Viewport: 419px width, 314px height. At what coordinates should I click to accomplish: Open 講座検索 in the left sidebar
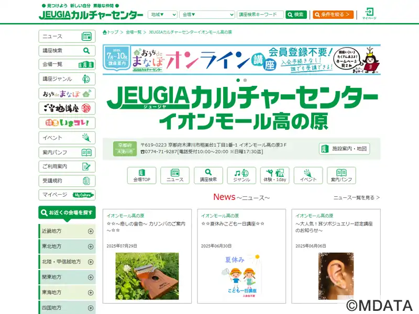[x=67, y=50]
